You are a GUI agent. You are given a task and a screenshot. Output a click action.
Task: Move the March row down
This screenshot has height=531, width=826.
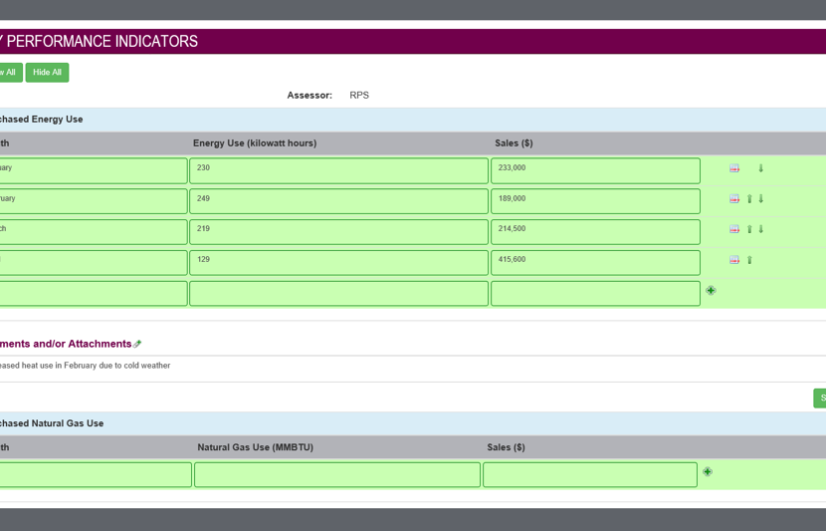click(x=761, y=230)
